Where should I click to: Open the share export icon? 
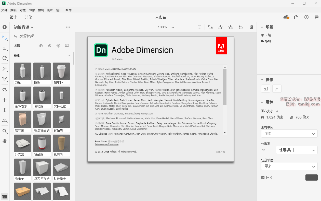point(296,17)
